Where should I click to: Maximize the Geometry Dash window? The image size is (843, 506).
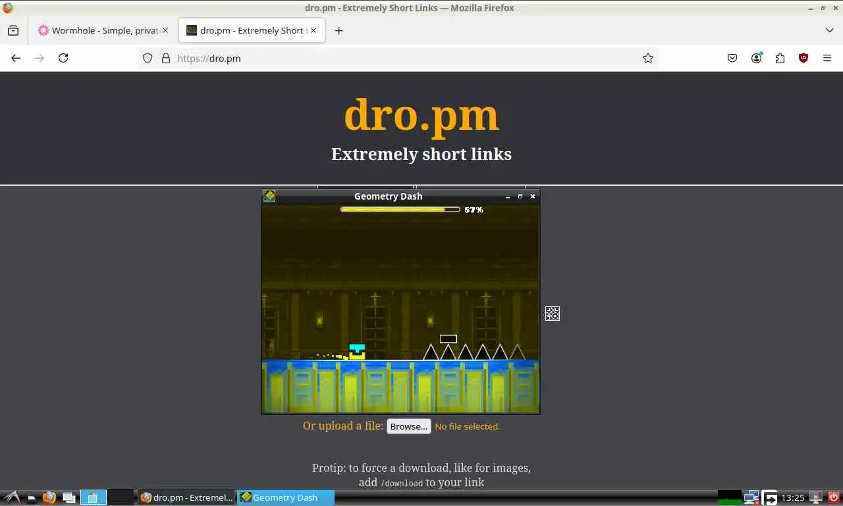pyautogui.click(x=520, y=196)
